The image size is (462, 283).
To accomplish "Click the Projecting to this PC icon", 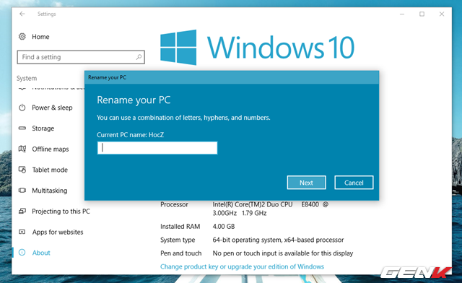I will click(22, 211).
